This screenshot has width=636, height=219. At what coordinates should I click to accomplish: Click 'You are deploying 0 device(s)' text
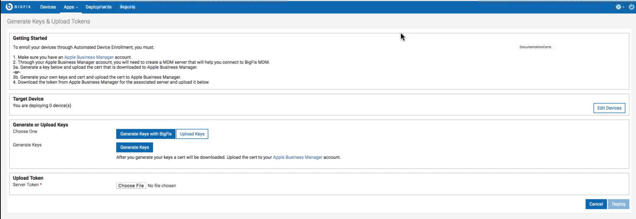pos(42,105)
